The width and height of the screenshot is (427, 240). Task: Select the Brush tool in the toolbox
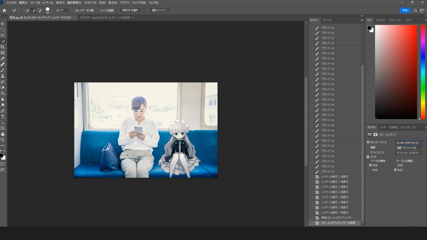point(3,70)
